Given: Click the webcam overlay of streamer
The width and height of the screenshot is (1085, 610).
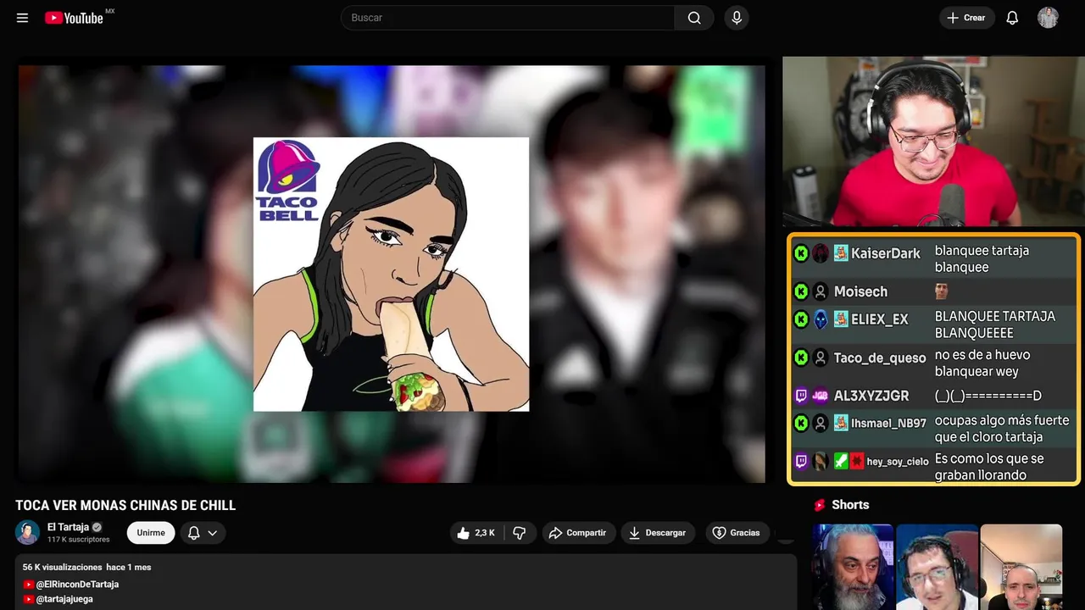Looking at the screenshot, I should (x=932, y=141).
